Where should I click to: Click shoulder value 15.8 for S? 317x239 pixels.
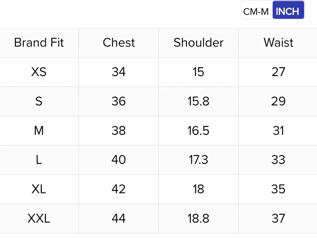(199, 101)
